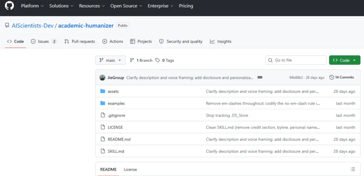Viewport: 364px width, 176px height.
Task: Click "last month" in LICENSE row
Action: [x=345, y=127]
